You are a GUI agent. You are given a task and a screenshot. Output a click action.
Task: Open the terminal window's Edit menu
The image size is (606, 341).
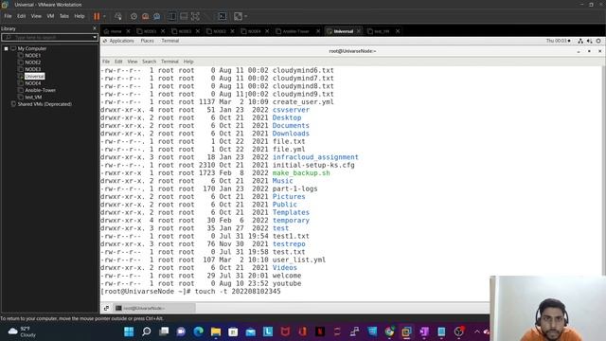coord(118,62)
